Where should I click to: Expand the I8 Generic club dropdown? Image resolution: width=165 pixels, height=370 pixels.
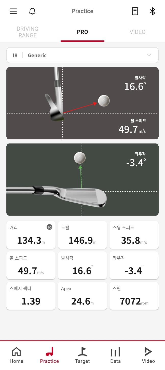(82, 55)
